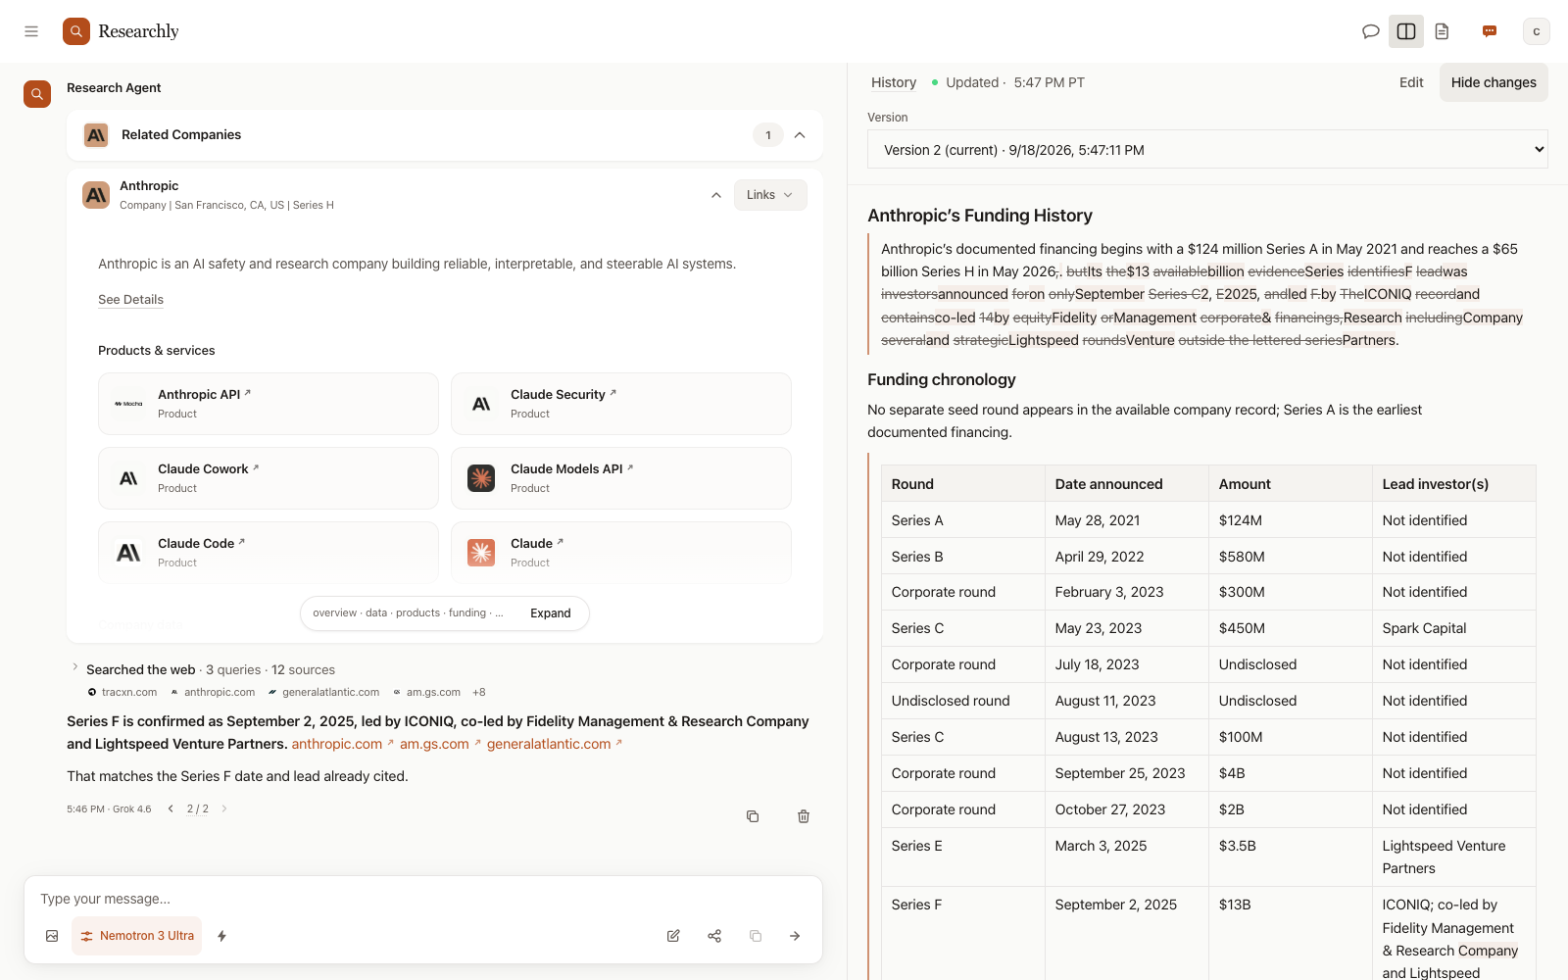Open the Links dropdown

(770, 195)
